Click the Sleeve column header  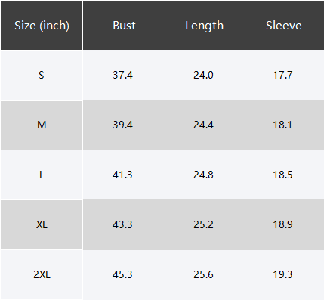coord(284,26)
